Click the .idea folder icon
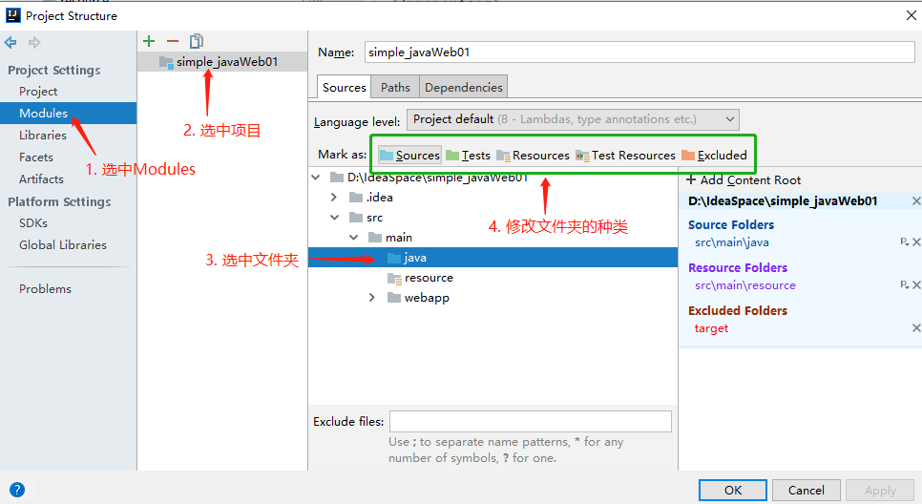Viewport: 922px width, 504px height. point(356,197)
